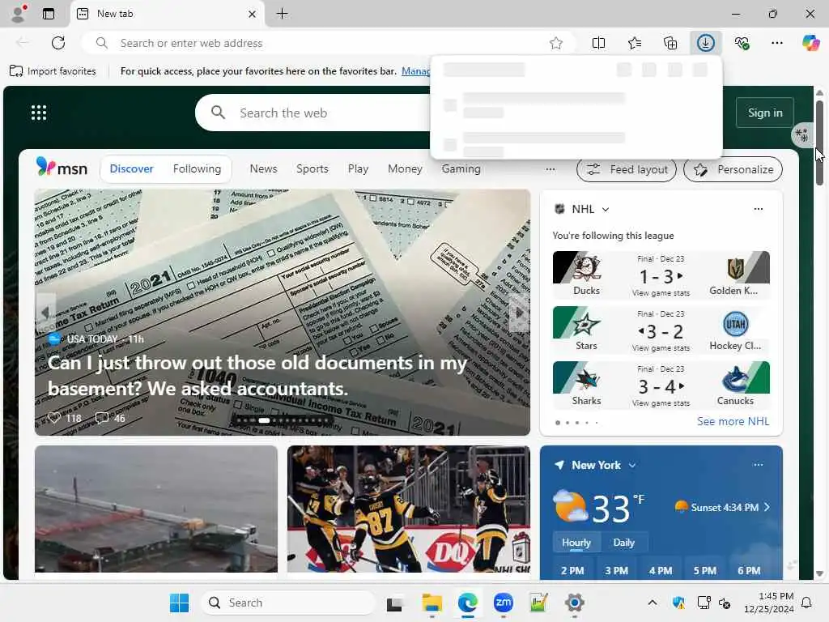Switch to the Following tab
829x622 pixels.
click(x=198, y=168)
